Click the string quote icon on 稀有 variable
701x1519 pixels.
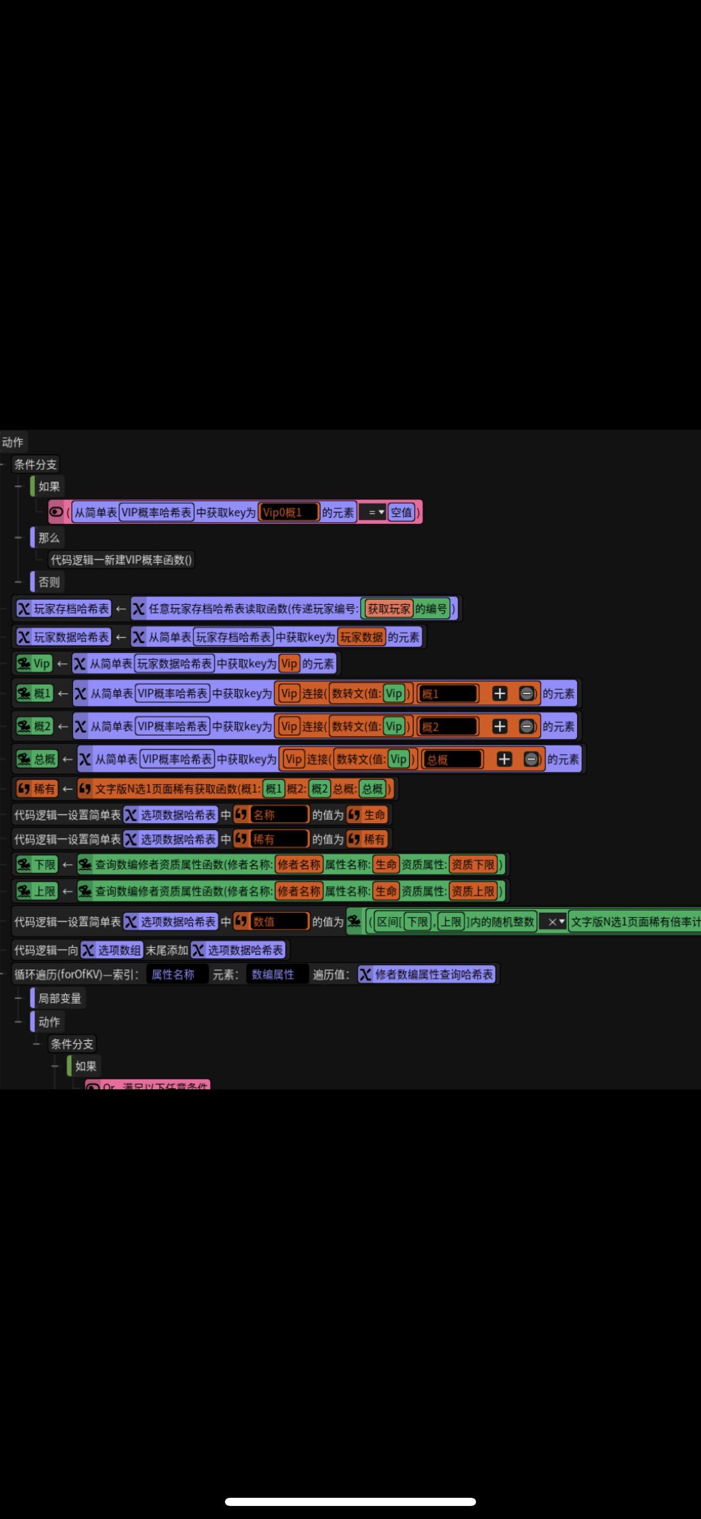click(x=24, y=789)
